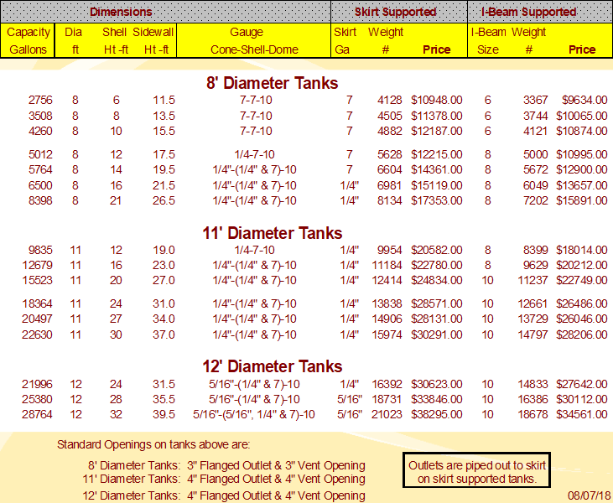Click the Skirt Supported header
This screenshot has width=613, height=503.
(x=395, y=12)
